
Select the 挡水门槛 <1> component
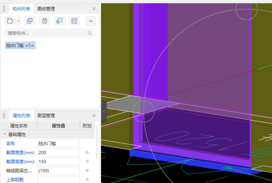pyautogui.click(x=20, y=45)
